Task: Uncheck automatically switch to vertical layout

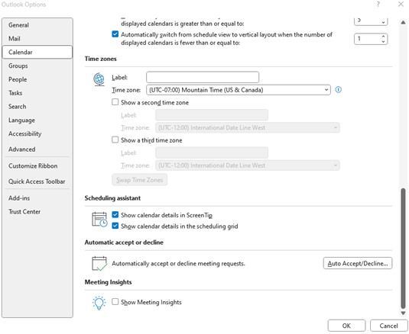Action: [x=115, y=34]
